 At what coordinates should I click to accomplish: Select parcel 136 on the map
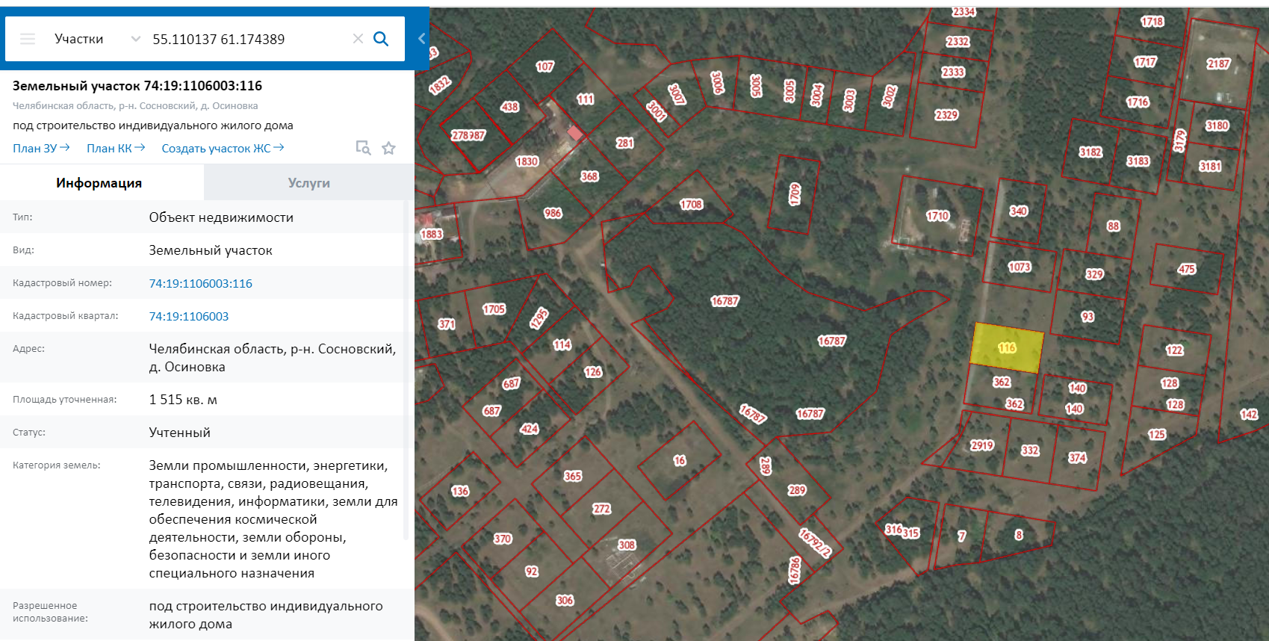460,491
